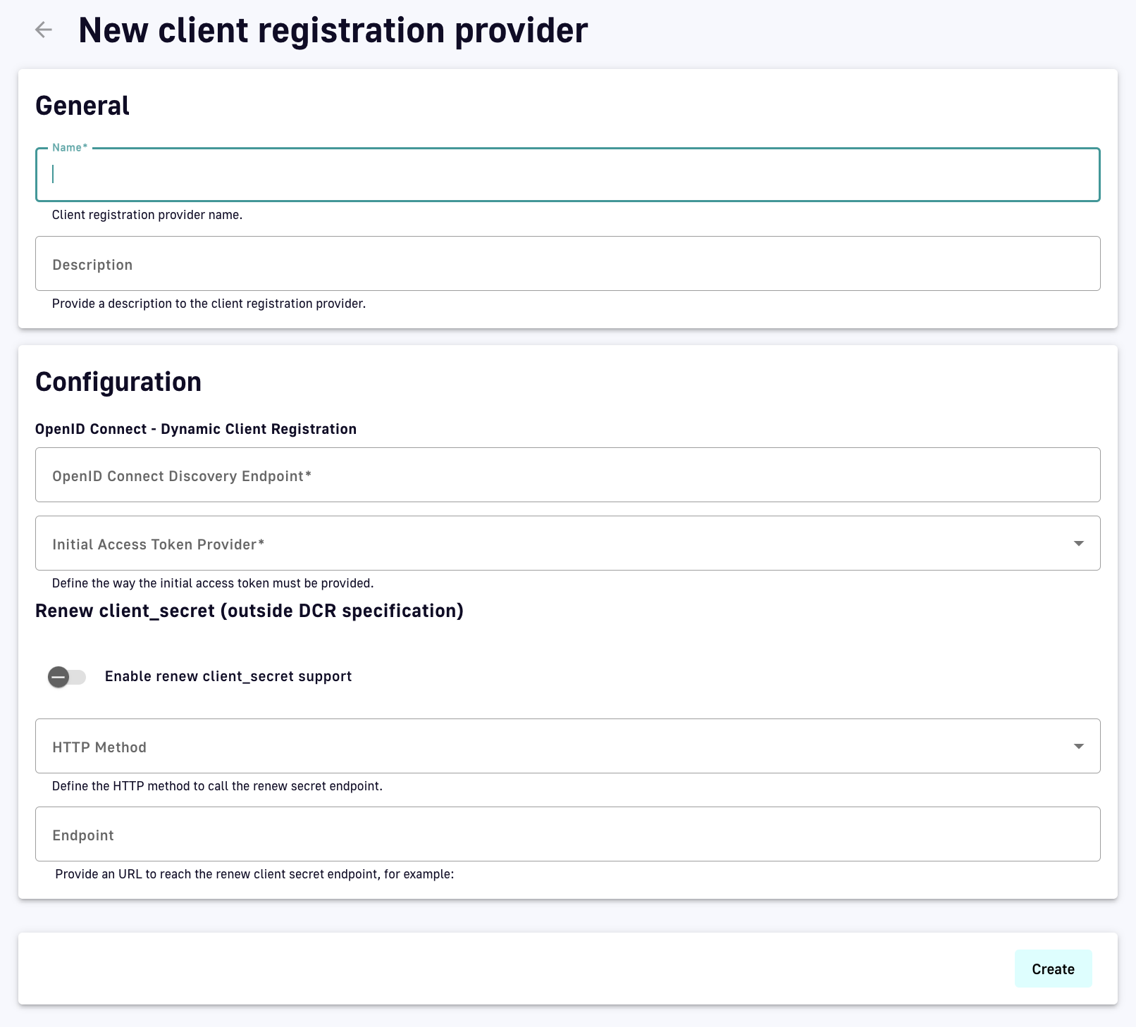
Task: Click the Initial Access Token Provider arrow icon
Action: (1078, 543)
